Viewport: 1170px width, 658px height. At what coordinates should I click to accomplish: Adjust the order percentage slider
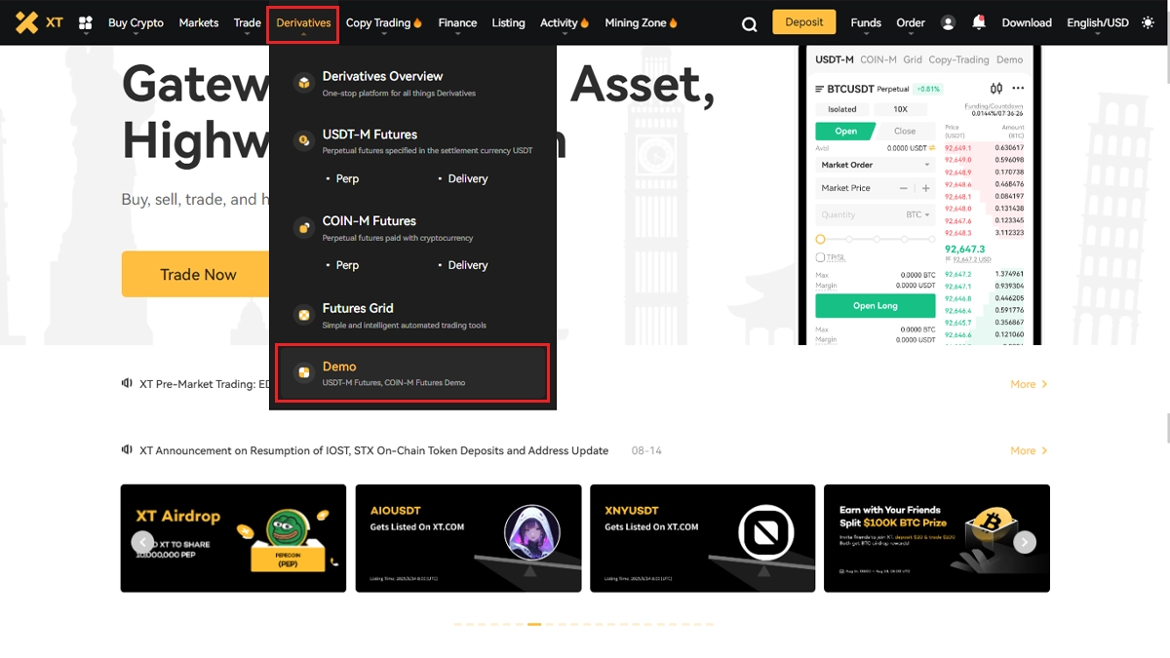[876, 239]
